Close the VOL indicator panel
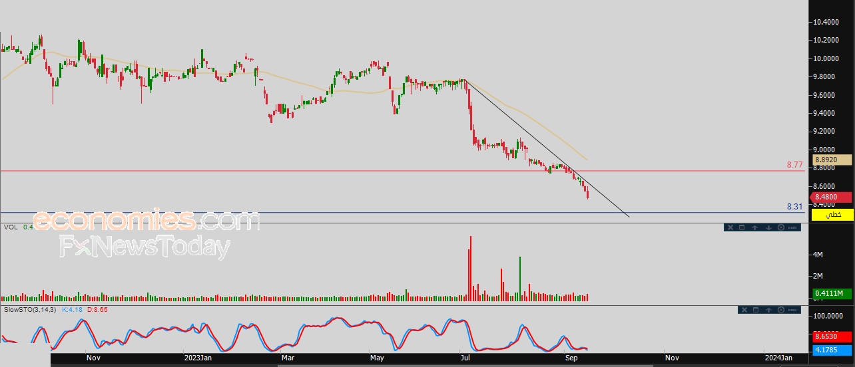Screen dimensions: 855x367 pos(730,227)
